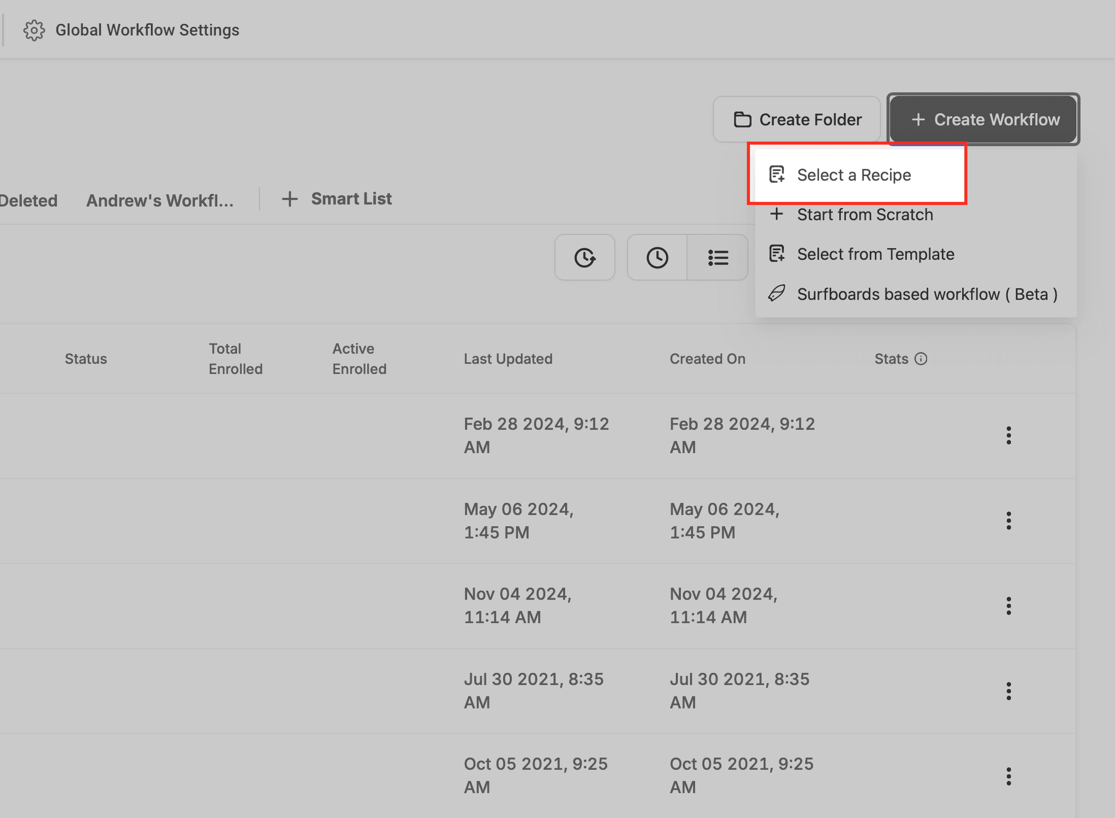
Task: Open three-dot menu for Oct 05 2021 row
Action: (x=1008, y=776)
